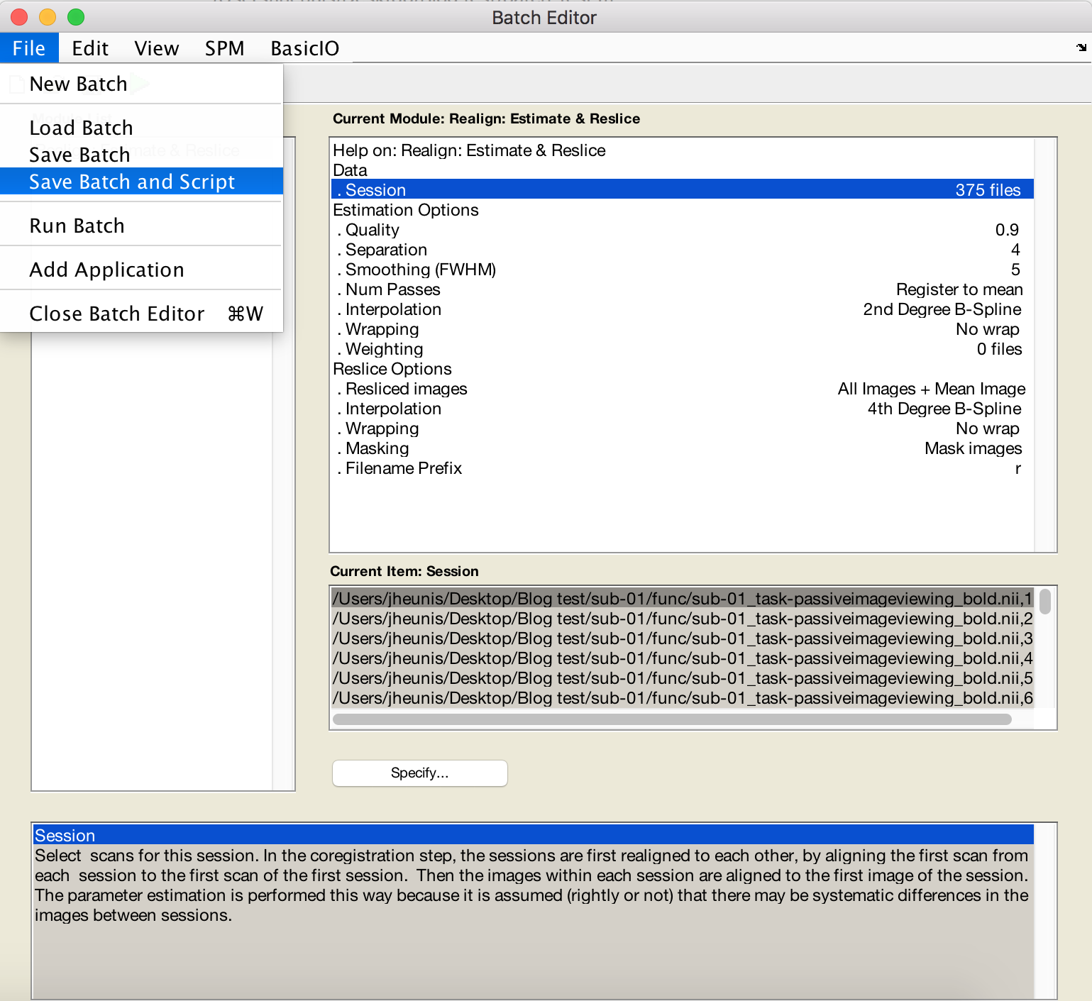The image size is (1092, 1001).
Task: Click file path ending bold.nii,1
Action: [683, 599]
